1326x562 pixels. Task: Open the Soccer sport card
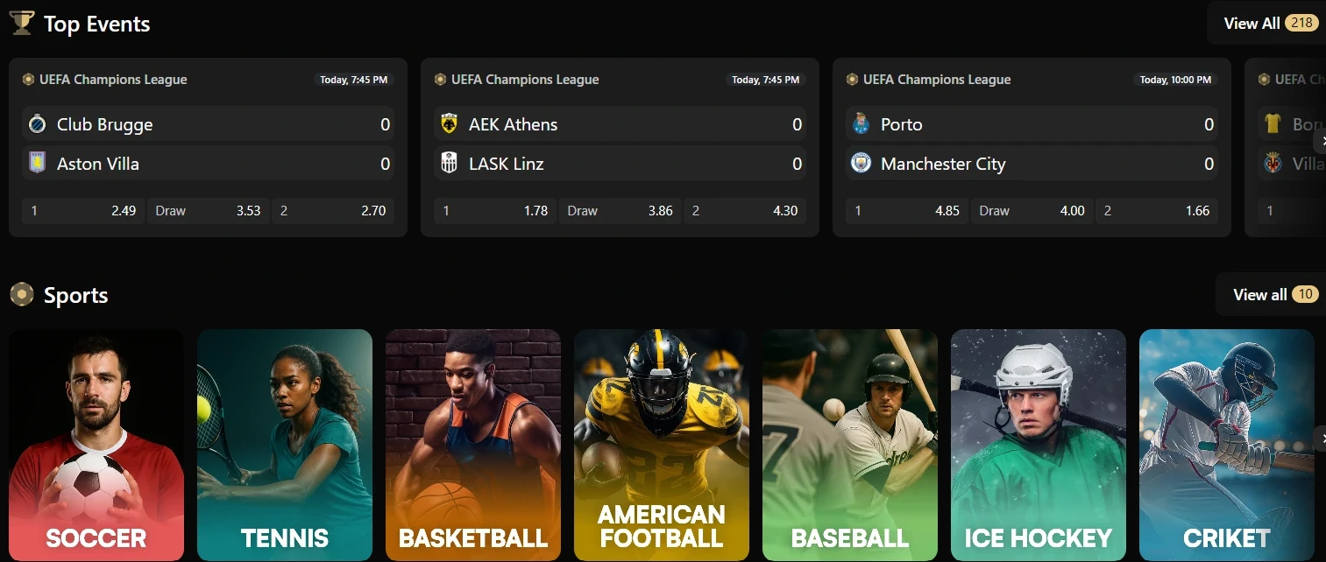pyautogui.click(x=96, y=446)
